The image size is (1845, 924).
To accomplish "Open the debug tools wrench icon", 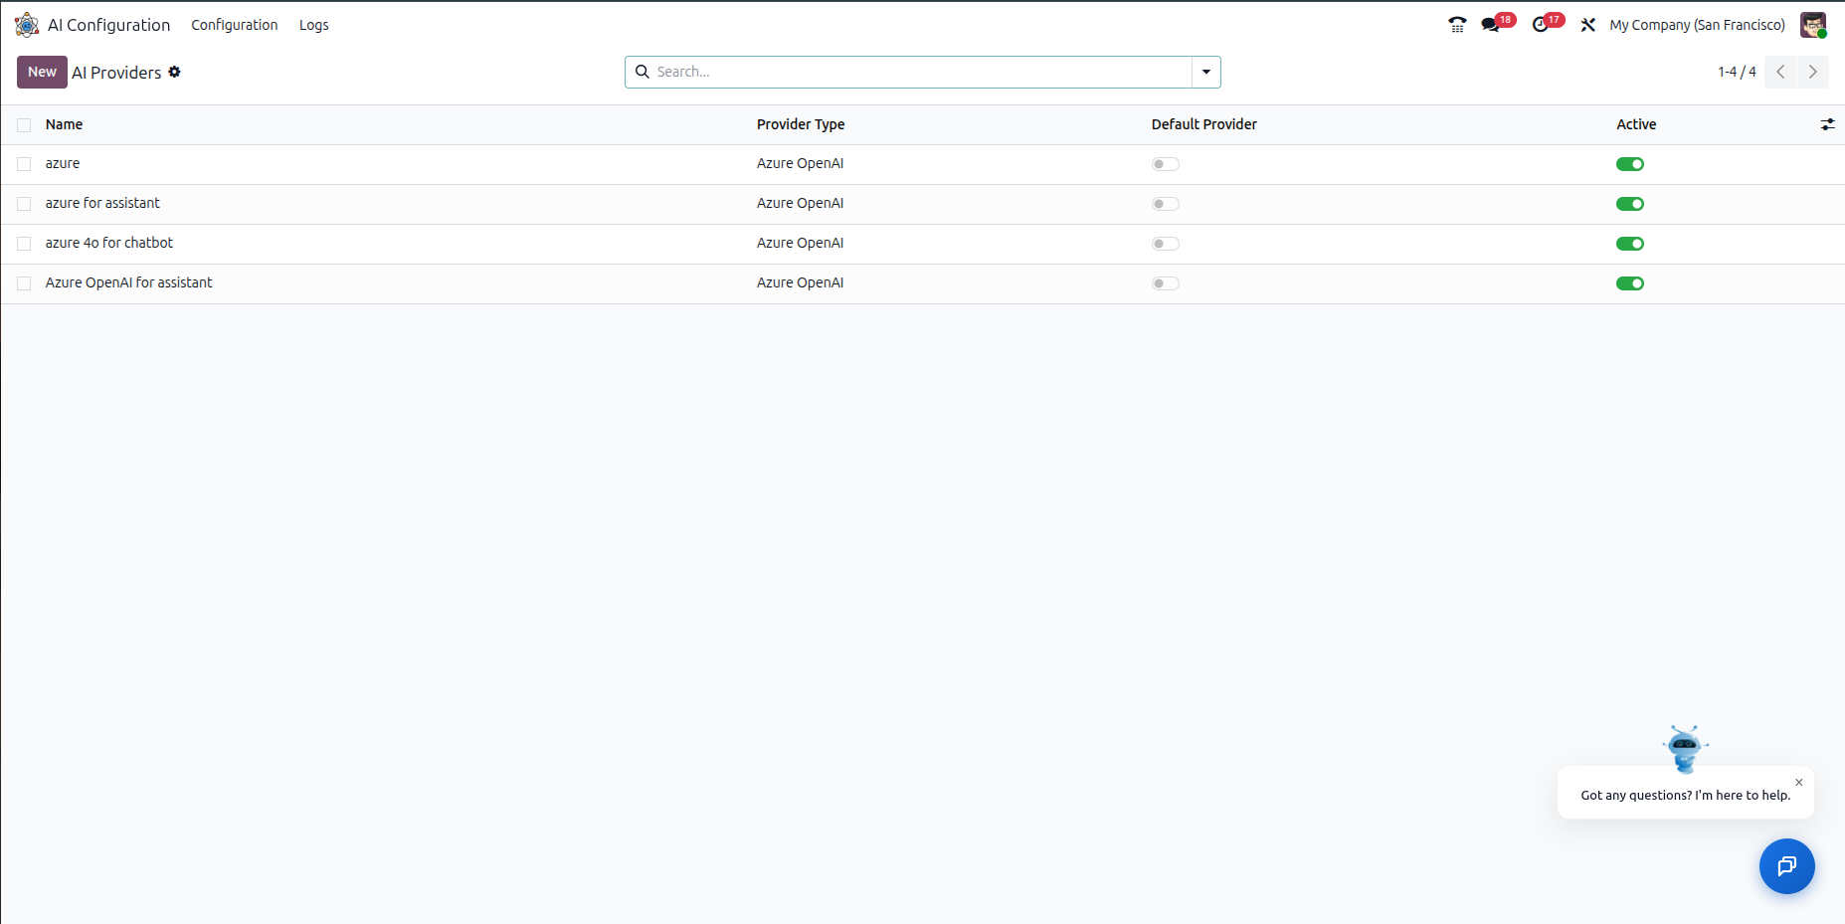I will pyautogui.click(x=1588, y=25).
